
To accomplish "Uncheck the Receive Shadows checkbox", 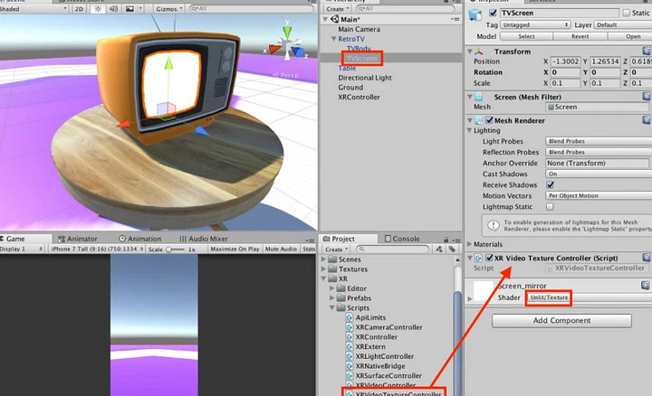I will pos(551,184).
